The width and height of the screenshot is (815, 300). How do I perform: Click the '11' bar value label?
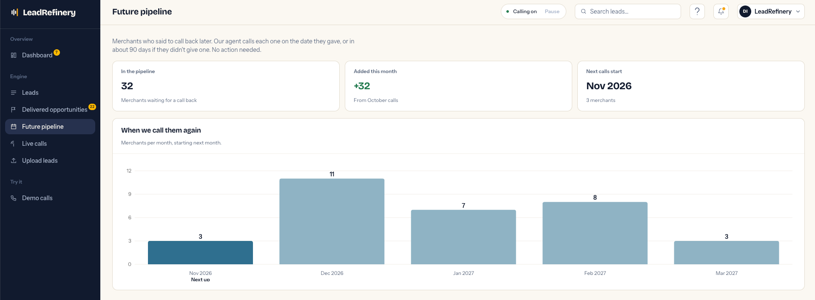pyautogui.click(x=332, y=174)
